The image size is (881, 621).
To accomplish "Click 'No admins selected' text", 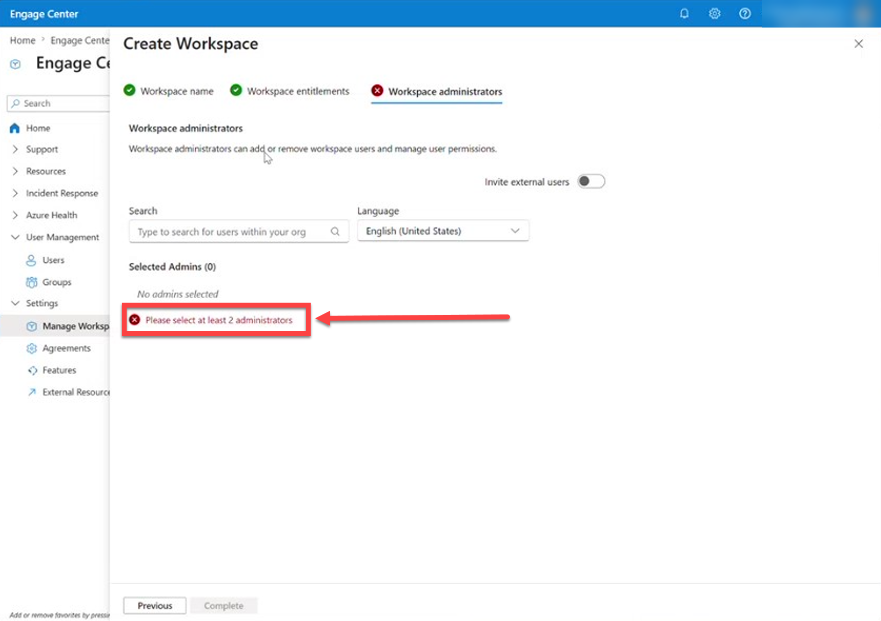I will [x=178, y=294].
